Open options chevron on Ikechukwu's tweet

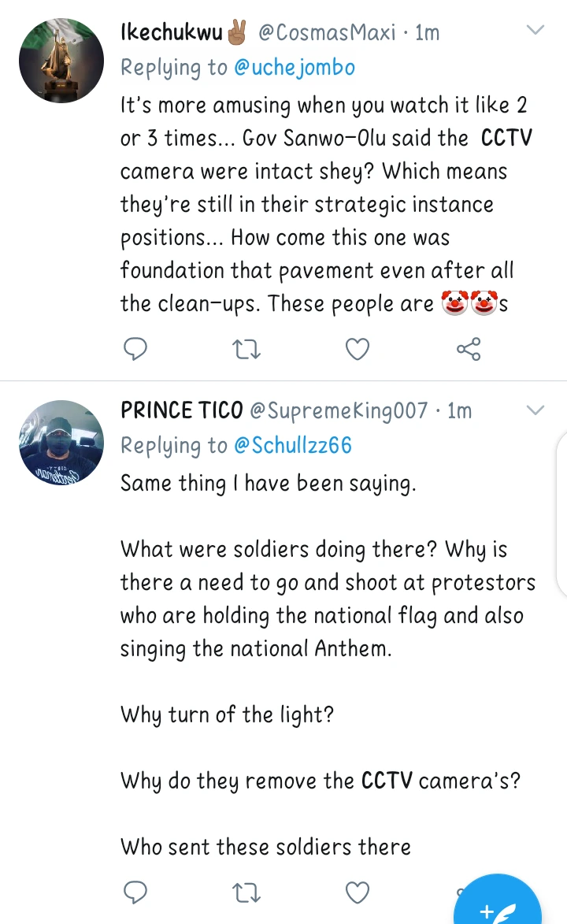(535, 31)
